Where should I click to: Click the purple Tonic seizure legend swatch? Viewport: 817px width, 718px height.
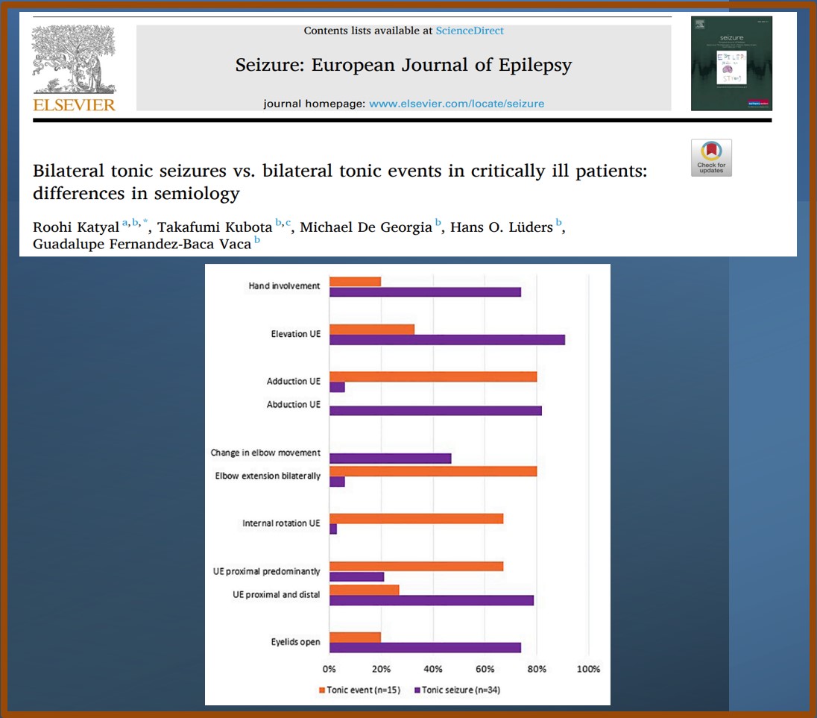417,690
